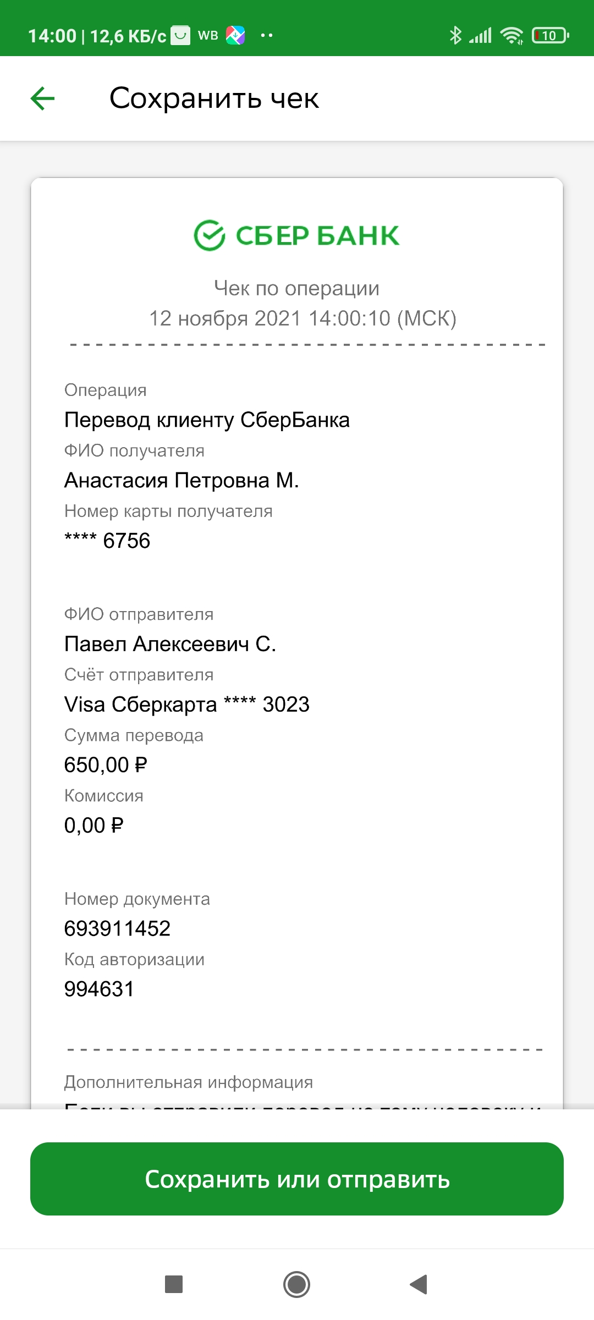Tap the Wi-Fi signal icon
Screen dimensions: 594x1320
[x=512, y=36]
